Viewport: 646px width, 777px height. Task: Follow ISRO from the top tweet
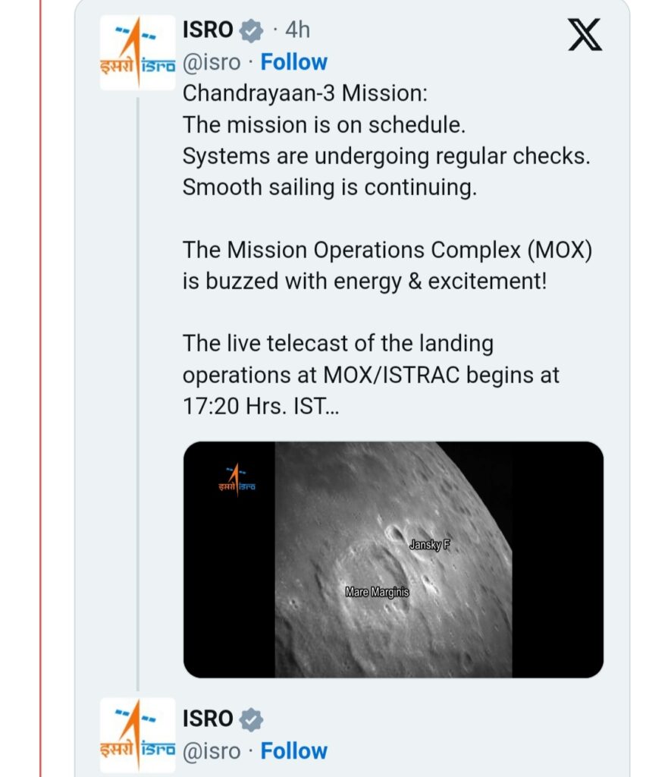click(x=294, y=62)
